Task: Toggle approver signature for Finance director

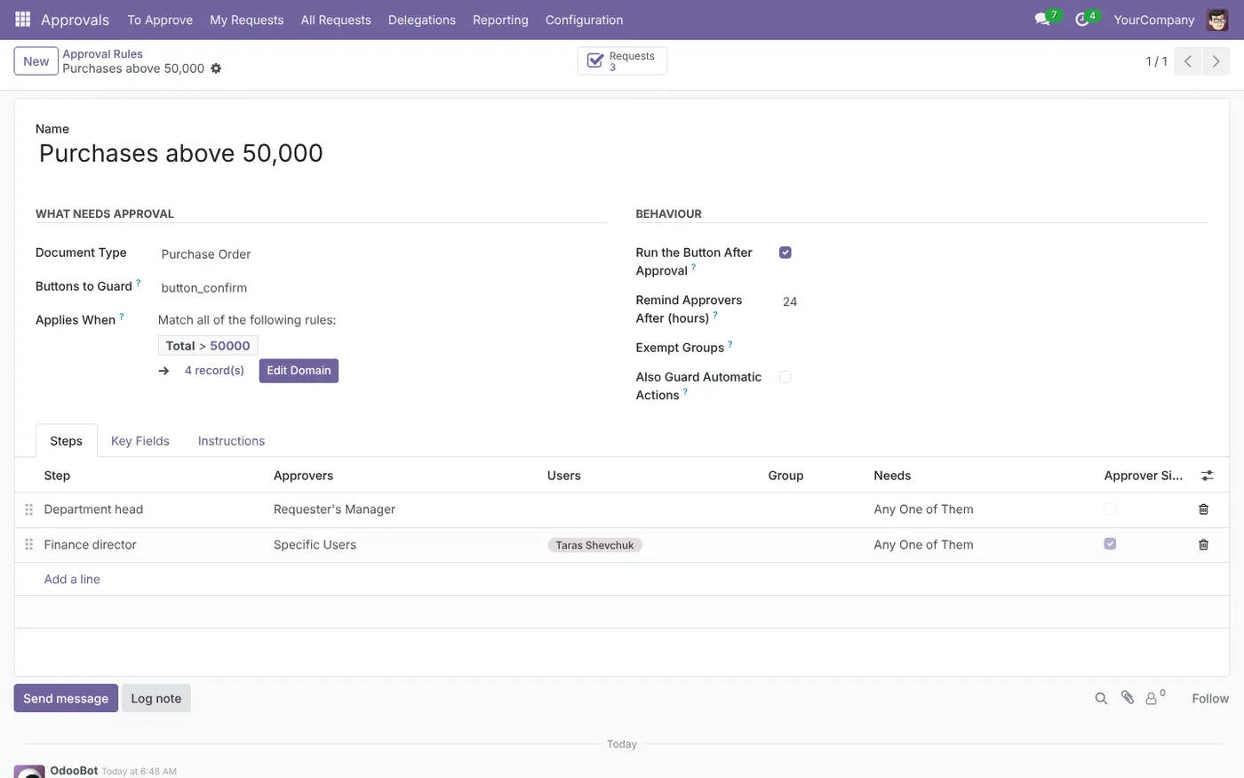Action: [1110, 543]
